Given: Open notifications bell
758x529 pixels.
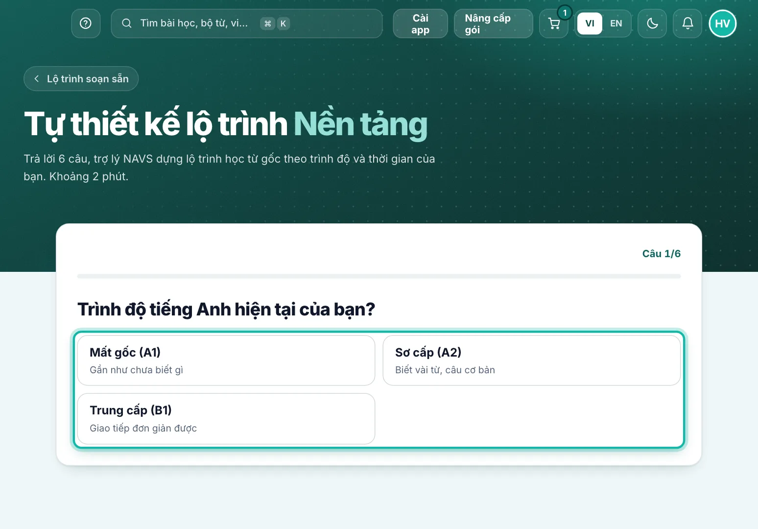Looking at the screenshot, I should click(x=687, y=24).
